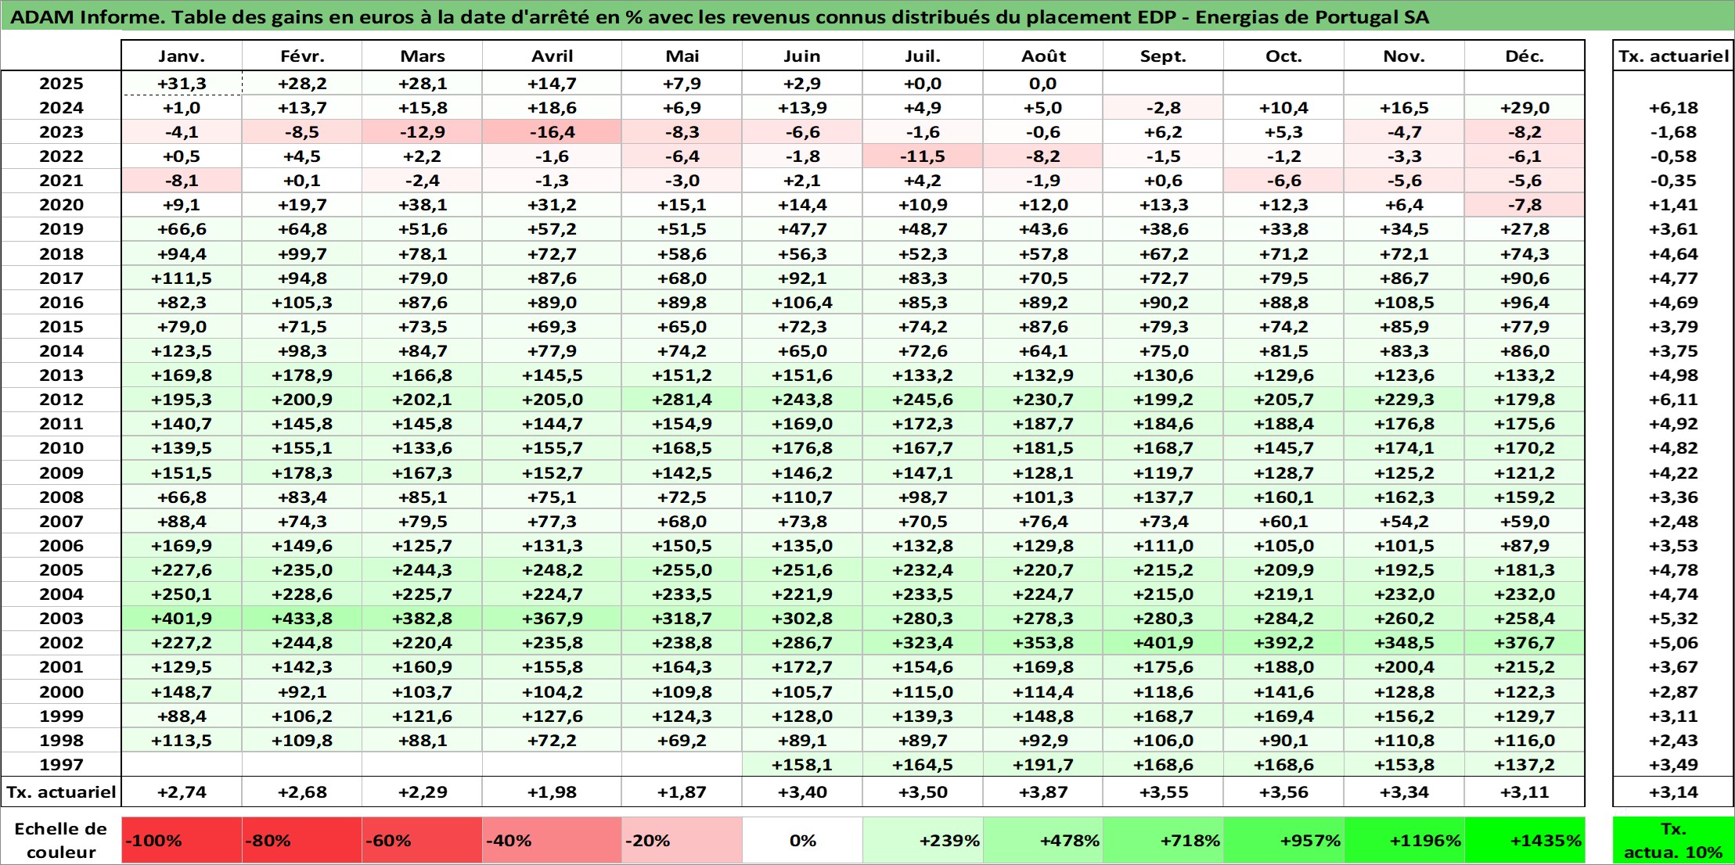The width and height of the screenshot is (1735, 865).
Task: Select the '+38,1' cell in Mars 2020
Action: click(423, 205)
